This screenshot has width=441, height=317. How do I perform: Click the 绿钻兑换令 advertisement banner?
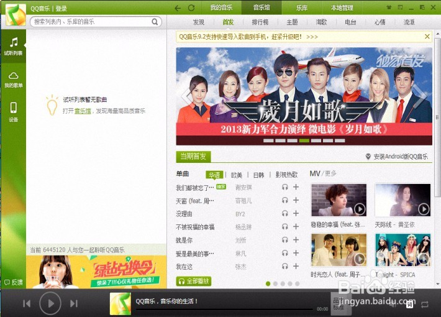(x=96, y=272)
